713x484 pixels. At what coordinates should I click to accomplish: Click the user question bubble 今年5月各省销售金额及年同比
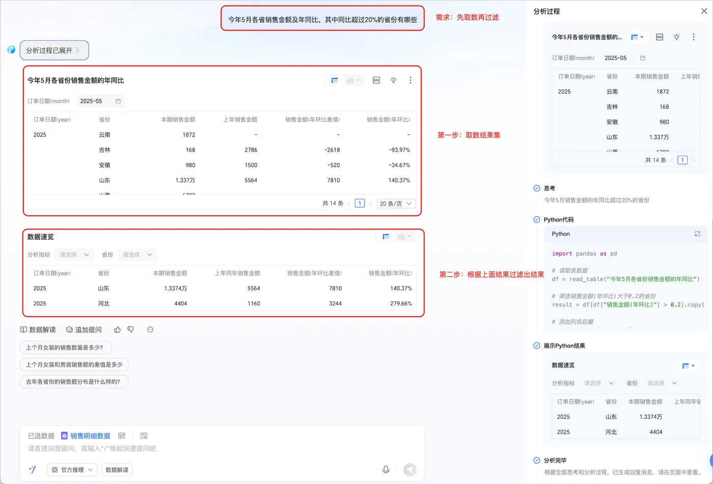[322, 19]
